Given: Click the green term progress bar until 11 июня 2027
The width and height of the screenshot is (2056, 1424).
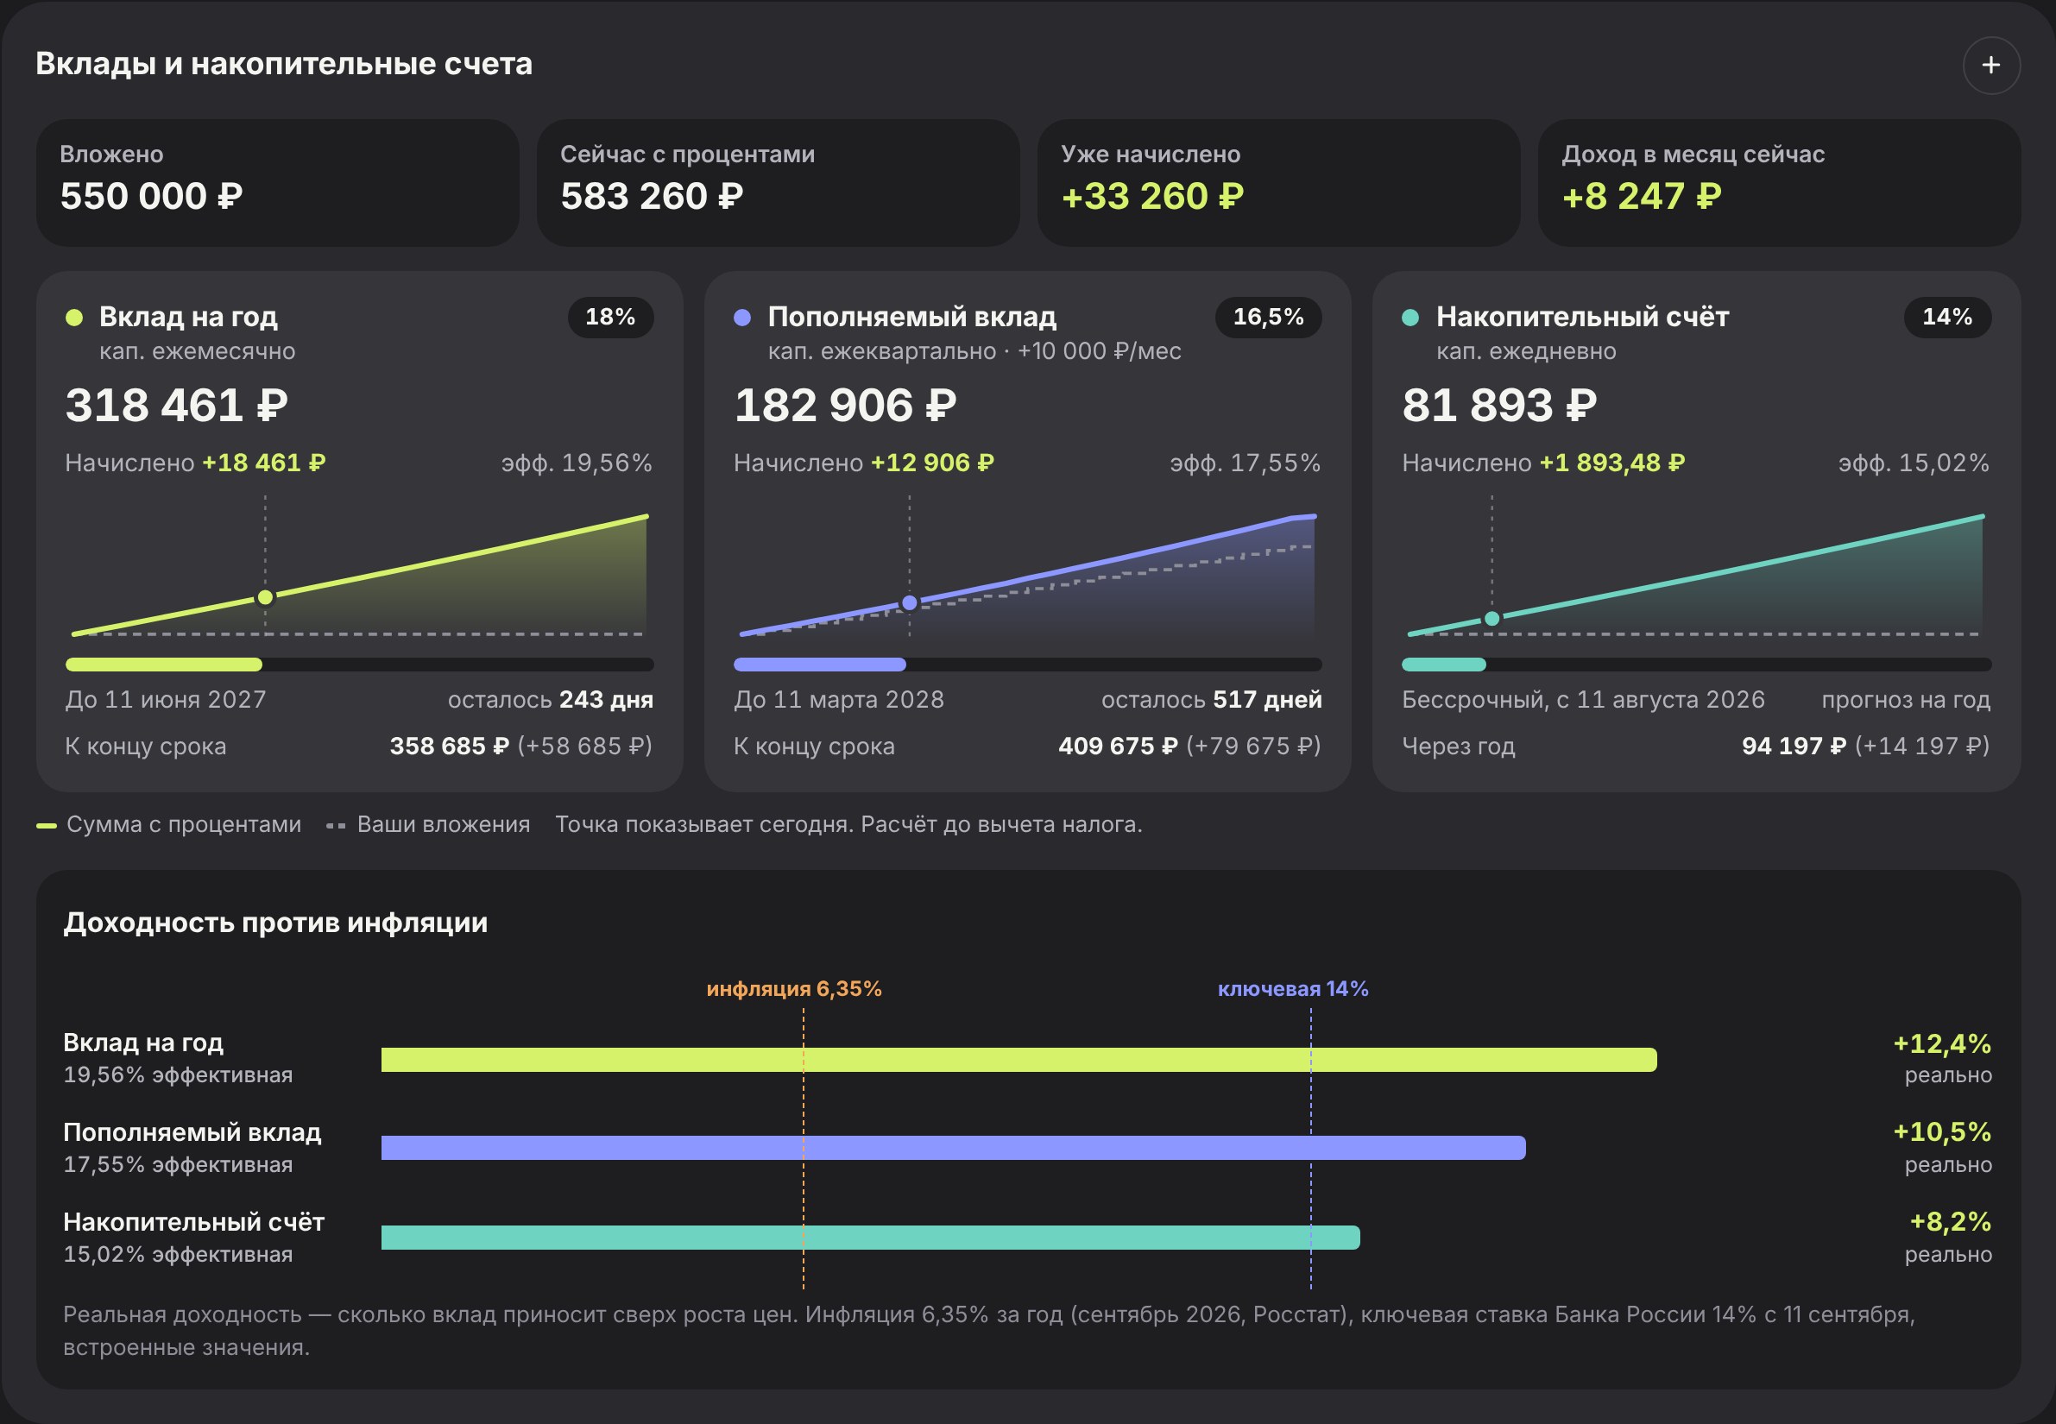Looking at the screenshot, I should coord(164,665).
